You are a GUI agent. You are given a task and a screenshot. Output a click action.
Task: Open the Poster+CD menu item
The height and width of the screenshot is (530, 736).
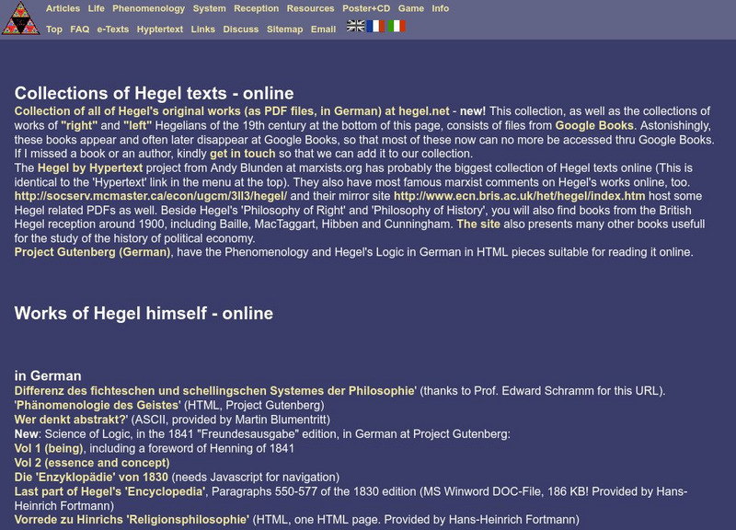(366, 8)
